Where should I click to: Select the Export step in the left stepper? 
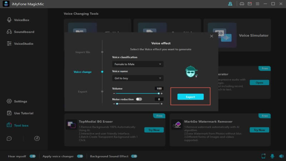click(x=83, y=92)
